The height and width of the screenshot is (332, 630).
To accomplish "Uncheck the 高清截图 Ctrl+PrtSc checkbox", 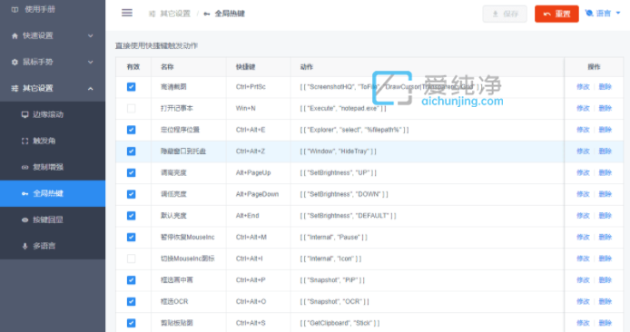I will [132, 87].
